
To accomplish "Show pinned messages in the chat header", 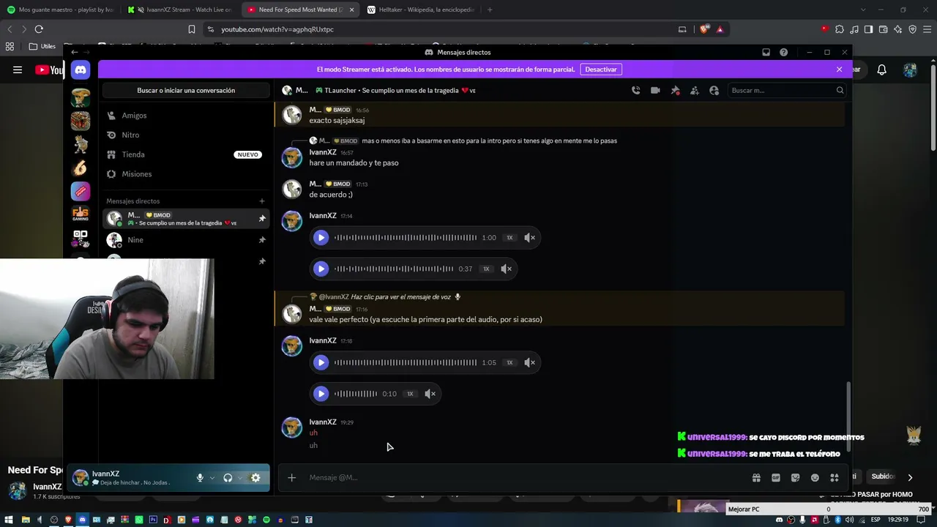I will coord(675,90).
